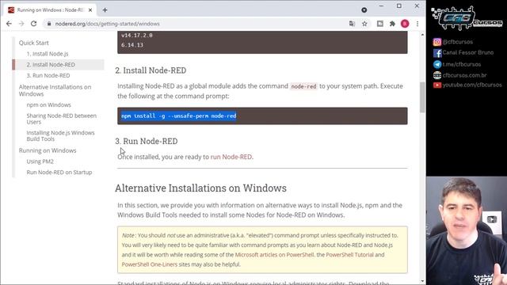Open the extensions puzzle icon
Viewport: 507px width, 285px height.
click(392, 24)
